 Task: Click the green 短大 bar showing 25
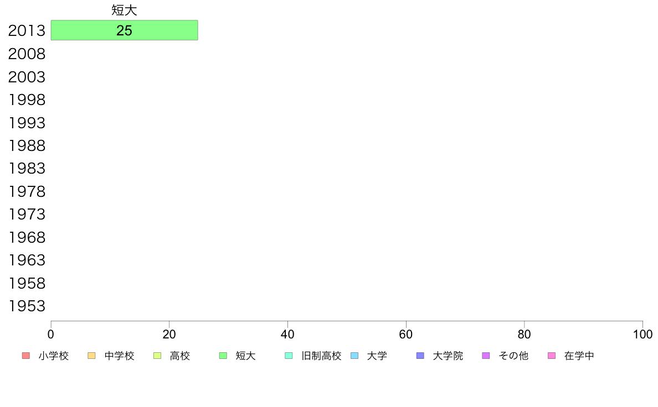124,30
